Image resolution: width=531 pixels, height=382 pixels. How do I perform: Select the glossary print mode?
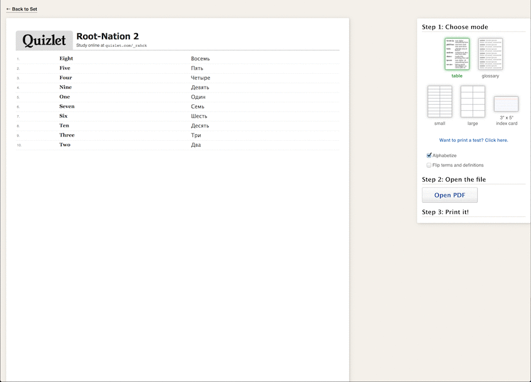tap(490, 54)
